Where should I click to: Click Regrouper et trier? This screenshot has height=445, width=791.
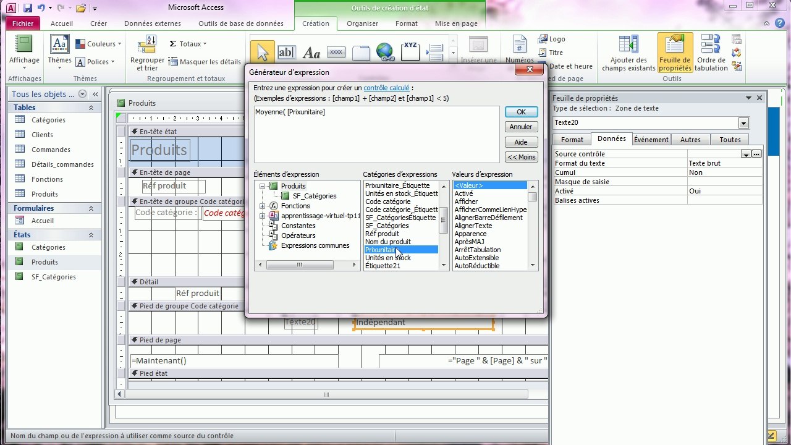147,53
